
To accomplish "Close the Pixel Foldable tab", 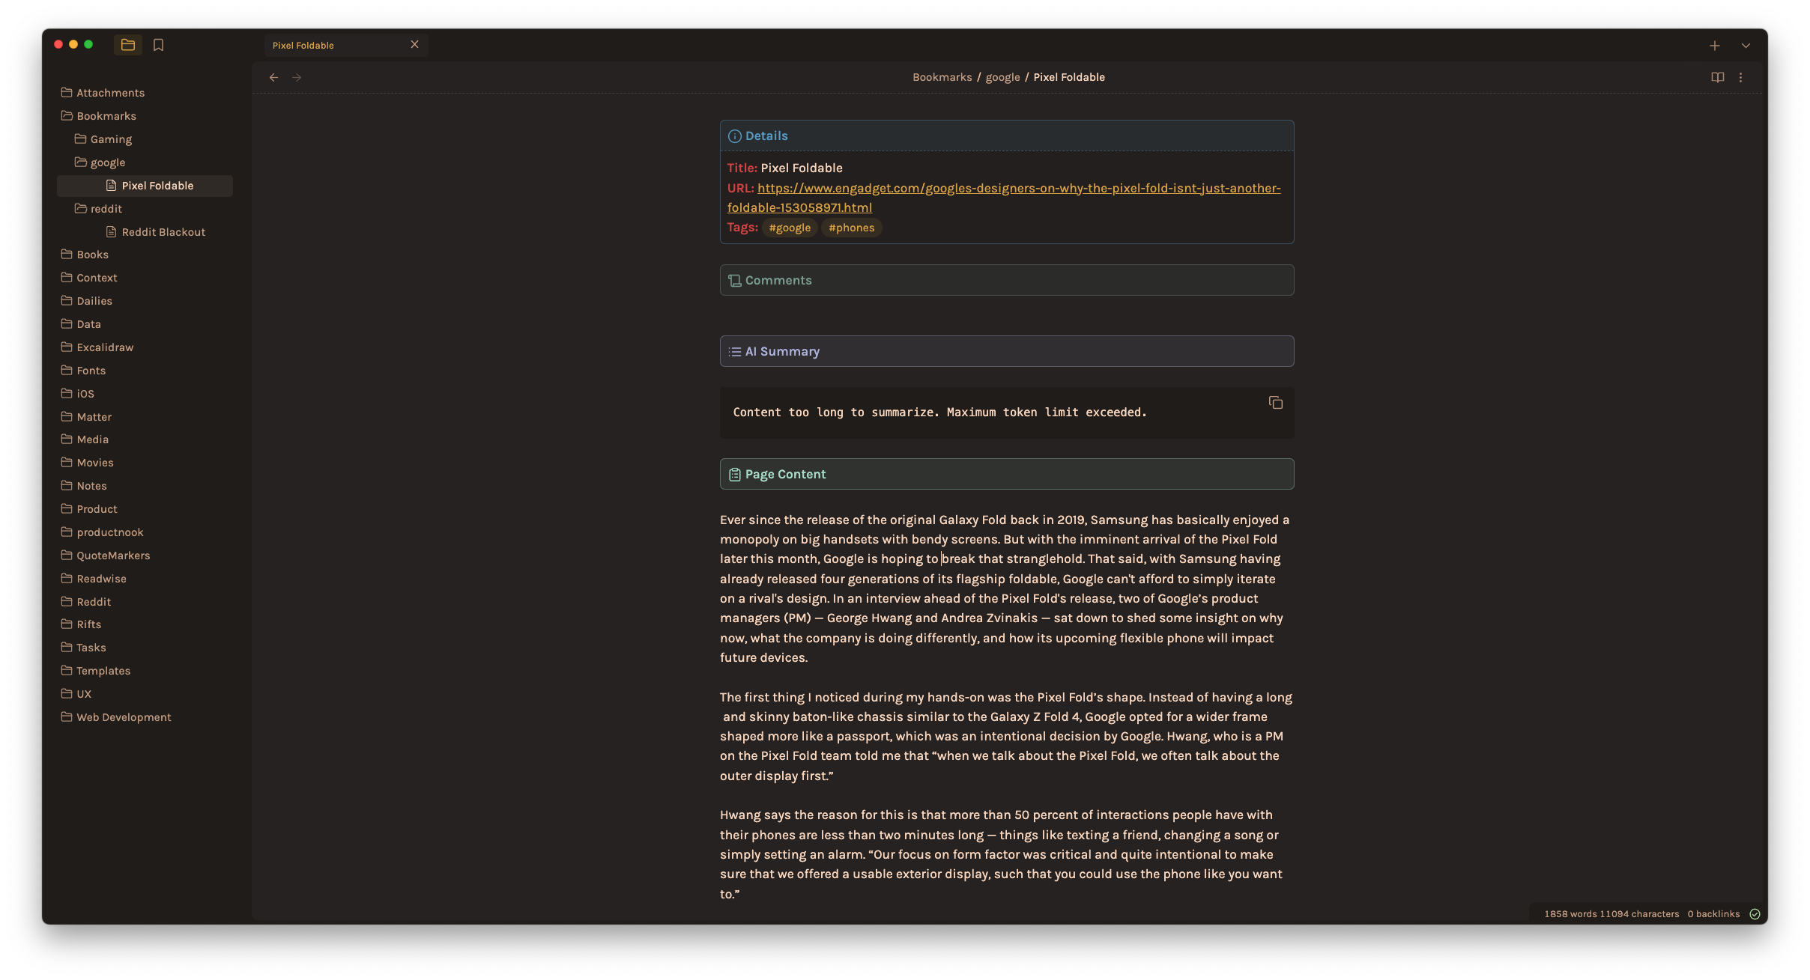I will [414, 45].
